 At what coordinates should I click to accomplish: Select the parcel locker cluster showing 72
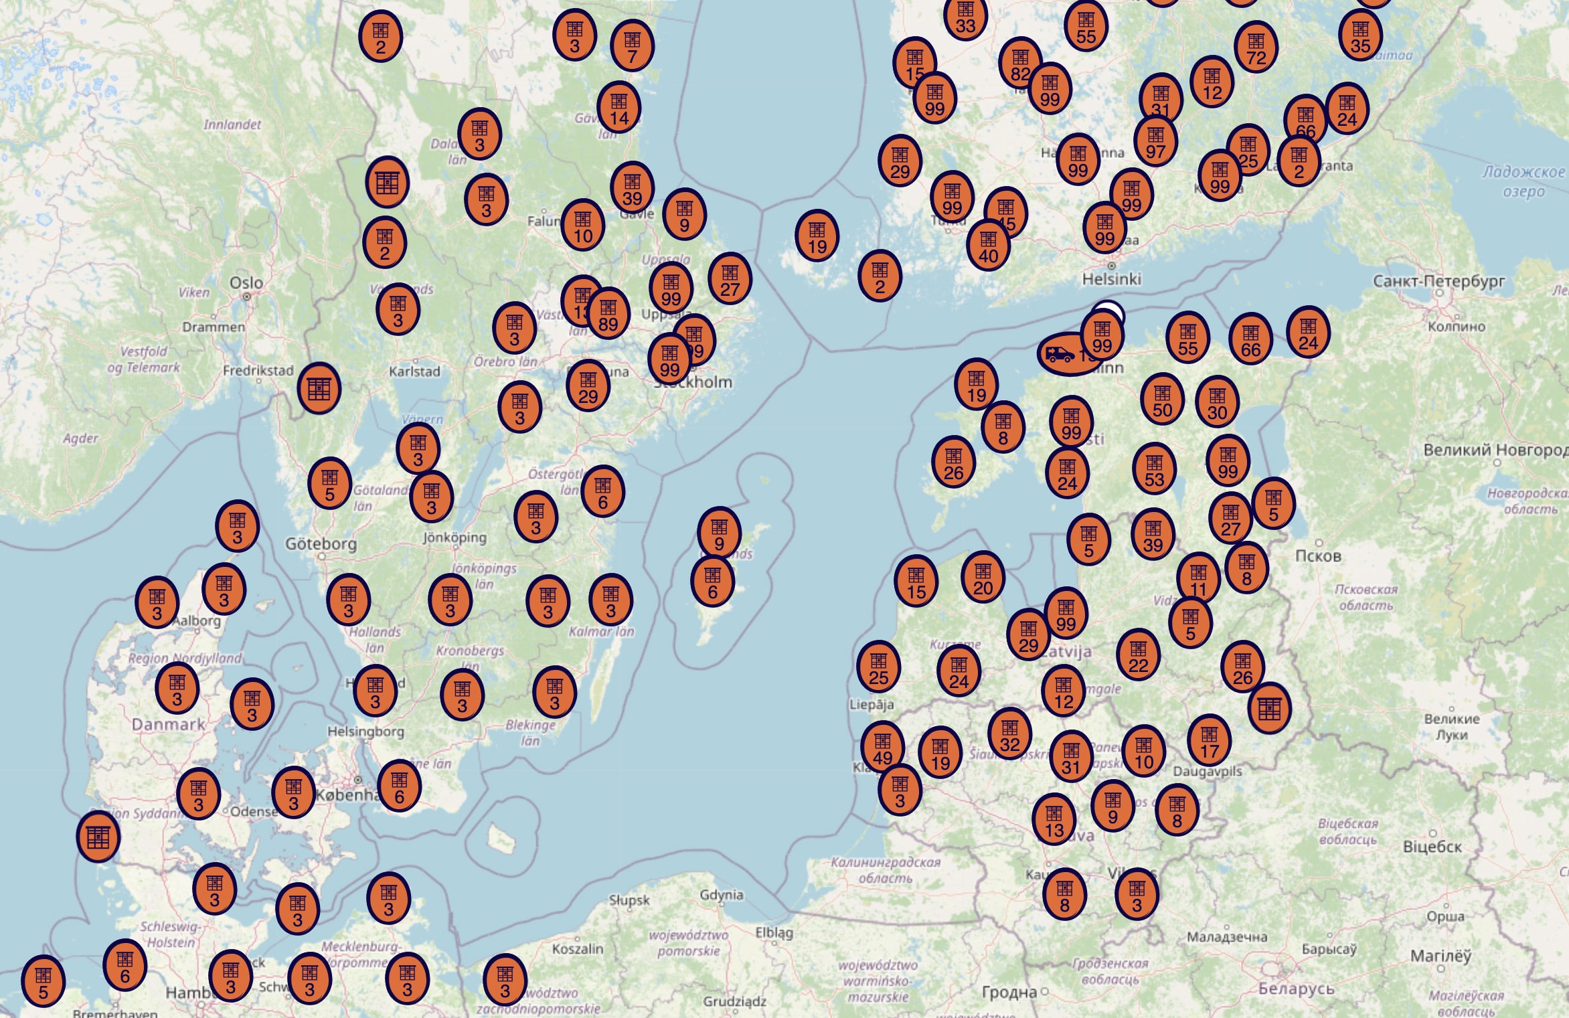pos(1256,48)
